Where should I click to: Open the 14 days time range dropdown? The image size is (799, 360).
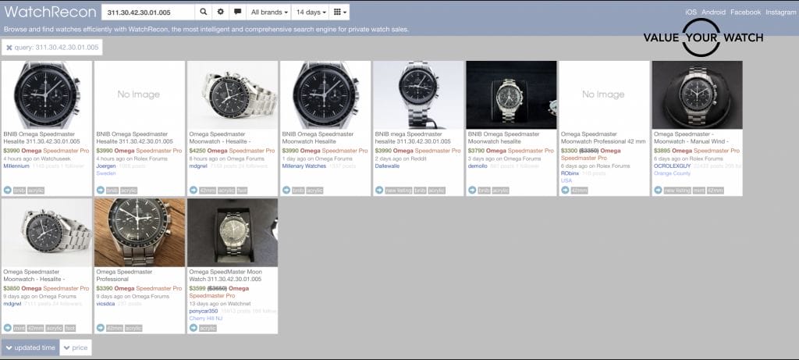point(312,12)
